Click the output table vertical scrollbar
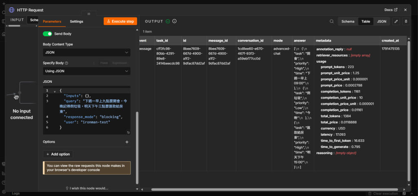 [409, 112]
